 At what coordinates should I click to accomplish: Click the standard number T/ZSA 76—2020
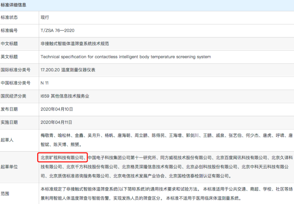click(x=57, y=30)
